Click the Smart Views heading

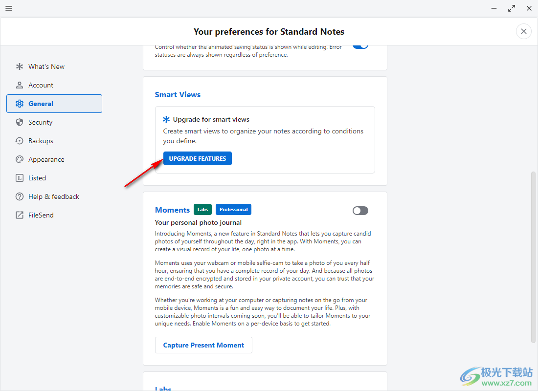tap(178, 95)
